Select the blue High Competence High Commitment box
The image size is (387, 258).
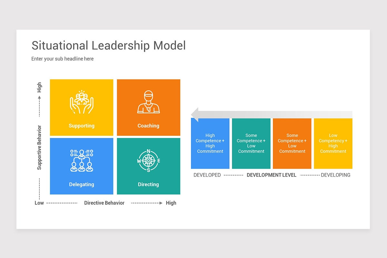click(210, 144)
